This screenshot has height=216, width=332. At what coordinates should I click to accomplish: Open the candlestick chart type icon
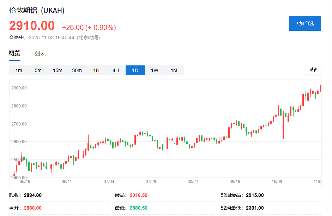click(x=313, y=70)
